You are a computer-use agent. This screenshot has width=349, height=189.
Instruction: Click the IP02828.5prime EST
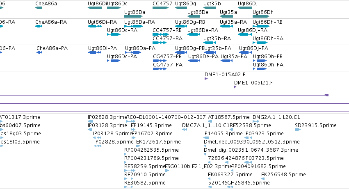(98, 146)
